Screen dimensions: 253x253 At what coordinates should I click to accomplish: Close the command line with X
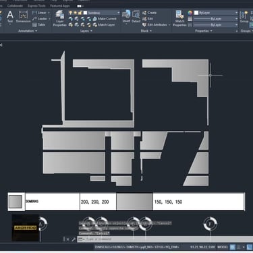(x=67, y=240)
